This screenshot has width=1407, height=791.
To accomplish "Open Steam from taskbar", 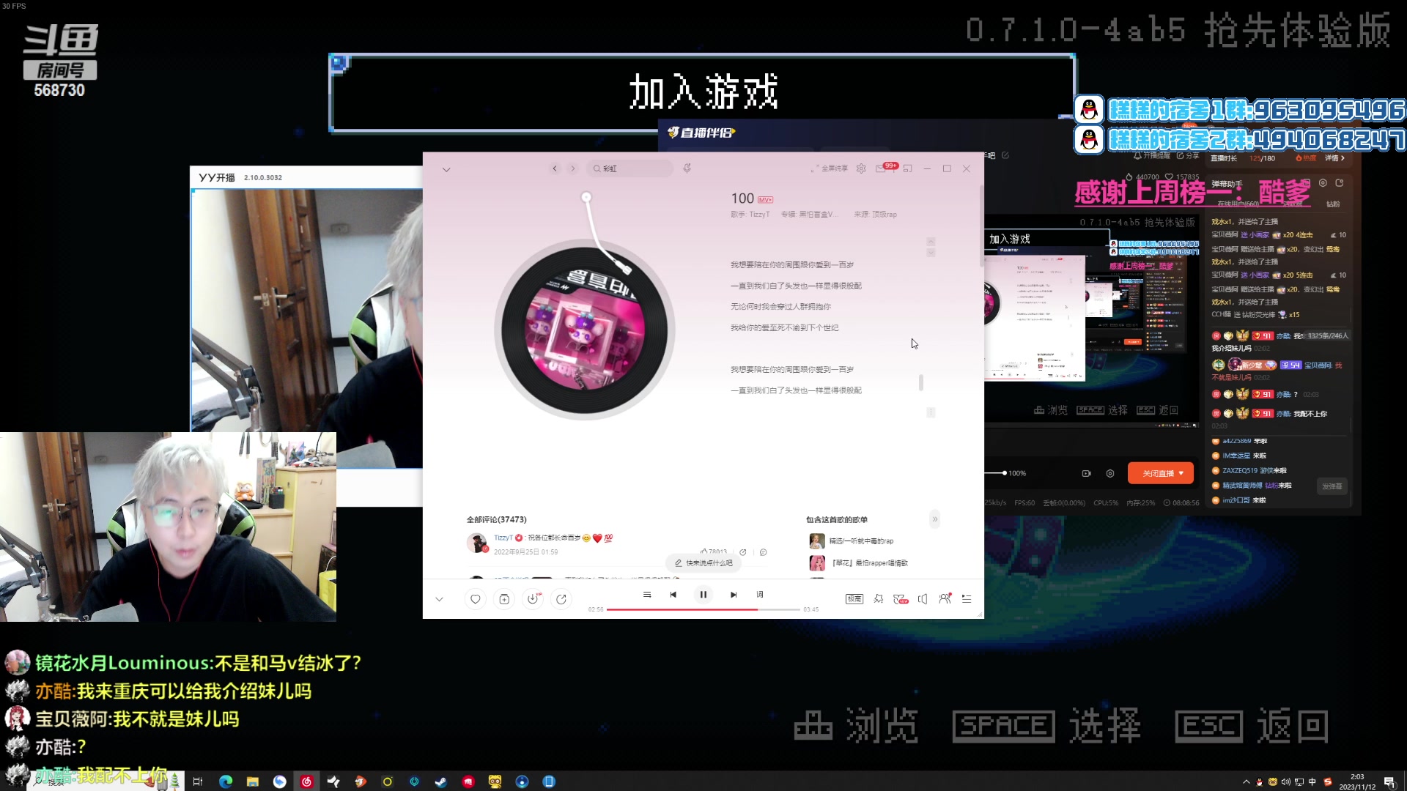I will coord(440,781).
